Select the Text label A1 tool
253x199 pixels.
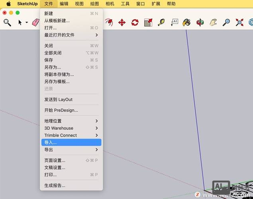click(175, 22)
